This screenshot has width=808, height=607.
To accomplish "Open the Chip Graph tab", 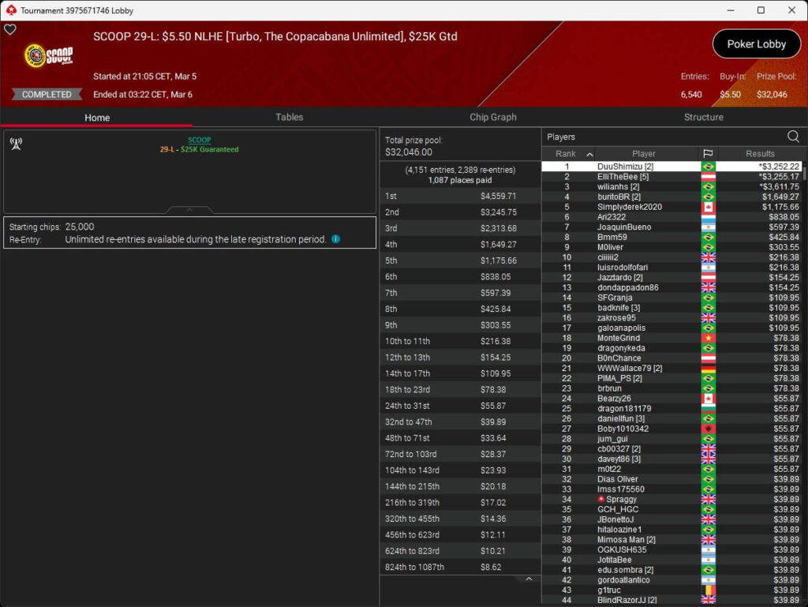I will [493, 117].
